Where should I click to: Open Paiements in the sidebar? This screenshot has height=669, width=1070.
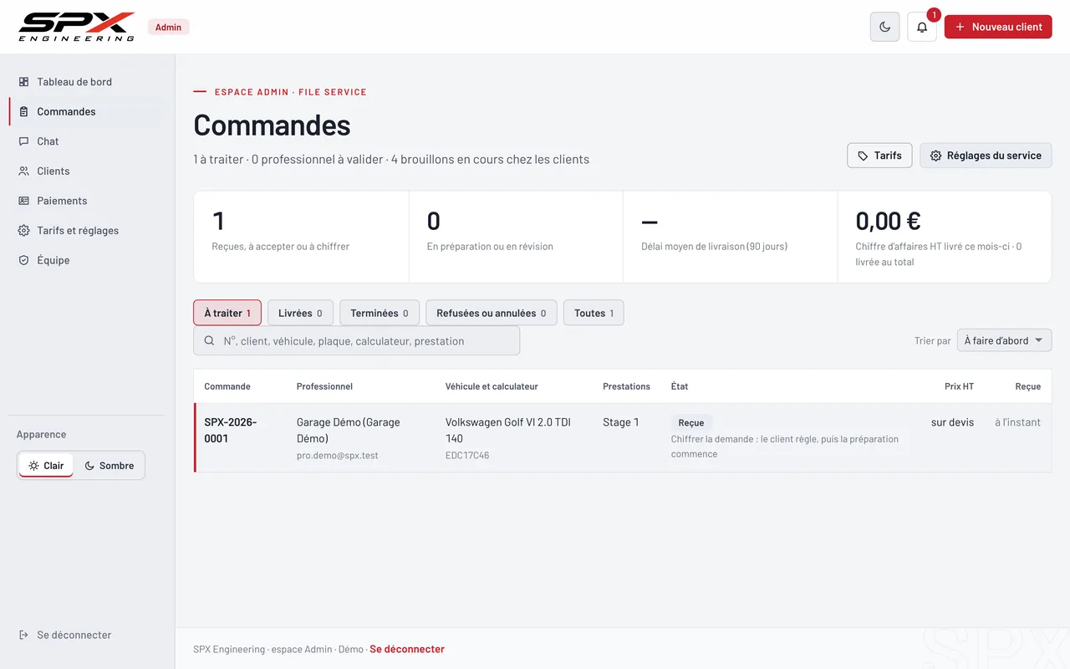pyautogui.click(x=87, y=201)
